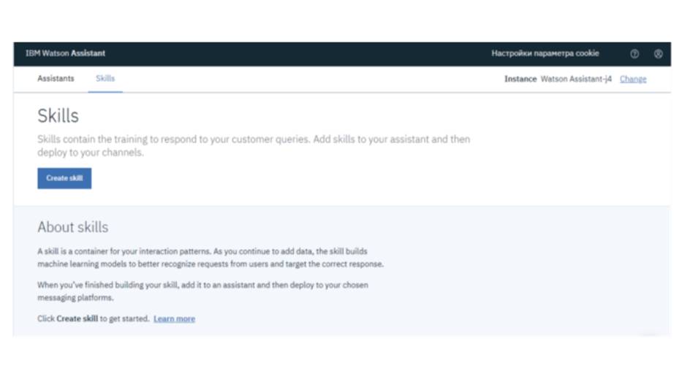This screenshot has height=379, width=674.
Task: Select the Skills tab
Action: pos(105,79)
